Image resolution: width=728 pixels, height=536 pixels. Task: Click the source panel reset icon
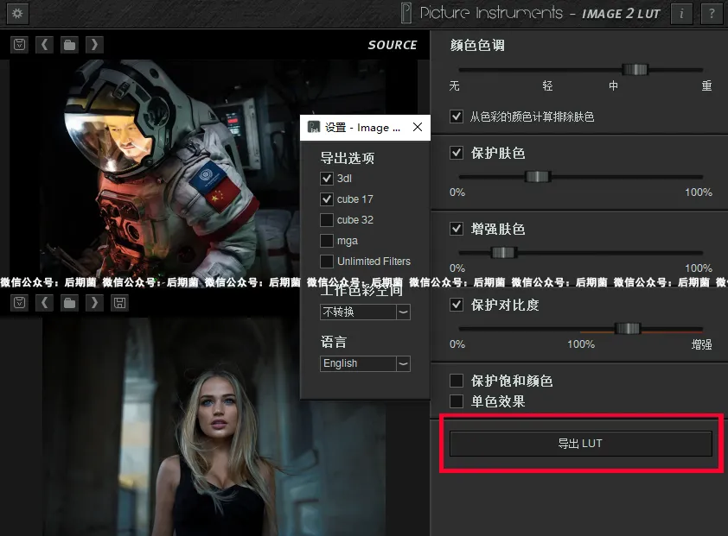pos(20,45)
